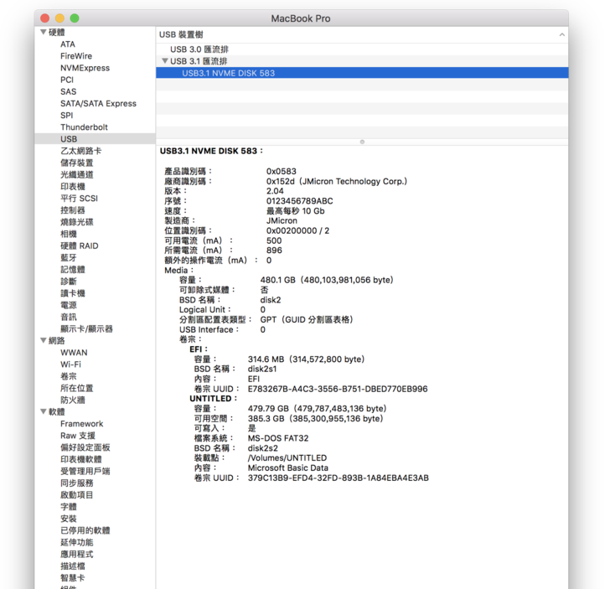Click the sort arrow in USB 裝置樹 header
This screenshot has width=610, height=589.
coord(562,35)
